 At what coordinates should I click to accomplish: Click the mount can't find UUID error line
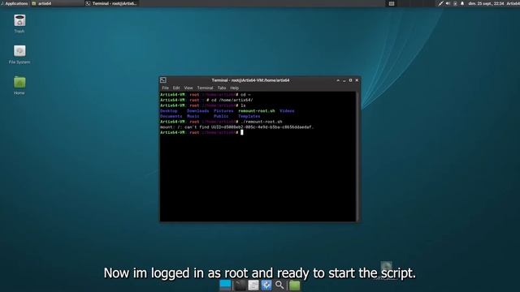click(236, 127)
